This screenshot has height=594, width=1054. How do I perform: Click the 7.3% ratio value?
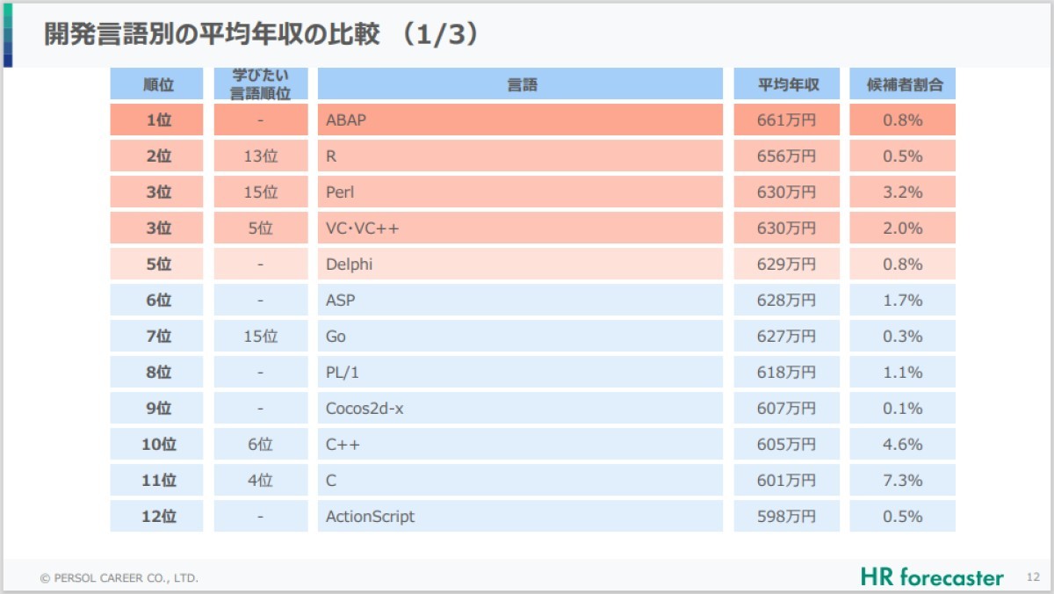click(903, 480)
